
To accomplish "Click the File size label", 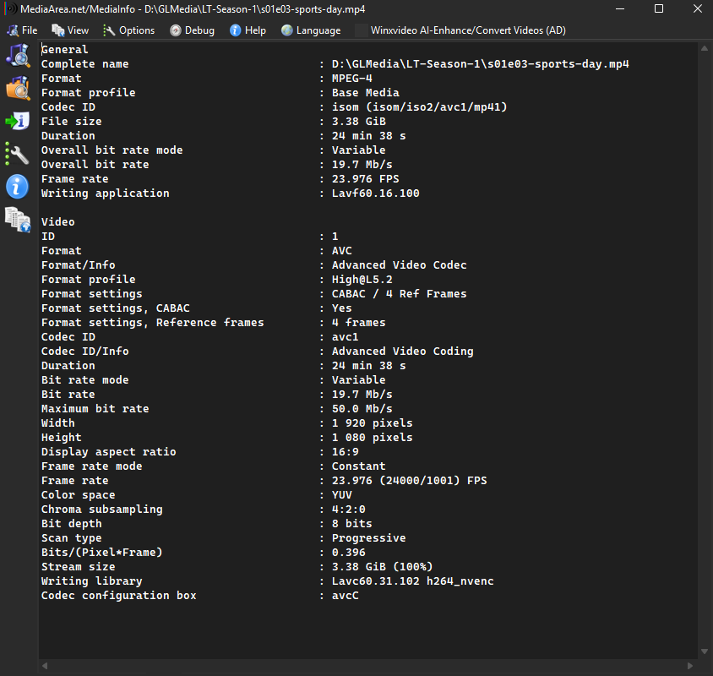I will tap(72, 122).
